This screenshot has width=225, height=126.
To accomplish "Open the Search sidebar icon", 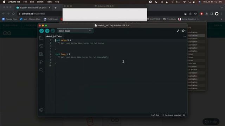I will click(41, 70).
